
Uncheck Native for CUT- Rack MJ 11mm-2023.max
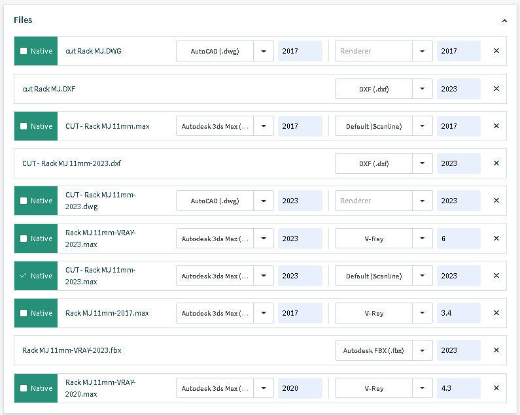point(24,276)
